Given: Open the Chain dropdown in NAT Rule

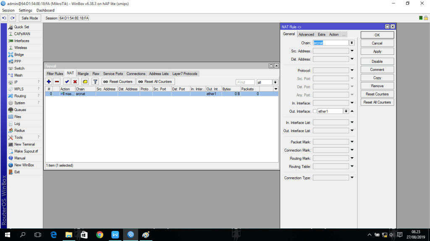Looking at the screenshot, I should coord(352,43).
